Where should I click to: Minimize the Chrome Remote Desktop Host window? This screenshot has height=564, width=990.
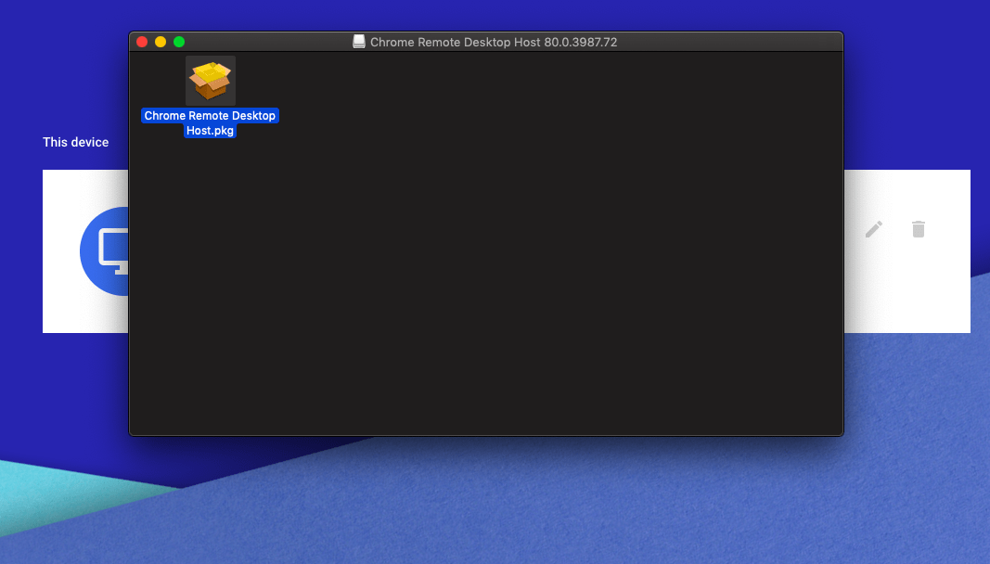[161, 42]
